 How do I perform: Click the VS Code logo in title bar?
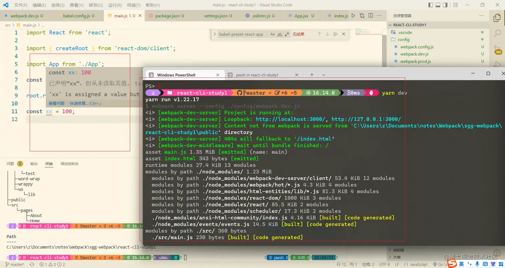pyautogui.click(x=6, y=5)
